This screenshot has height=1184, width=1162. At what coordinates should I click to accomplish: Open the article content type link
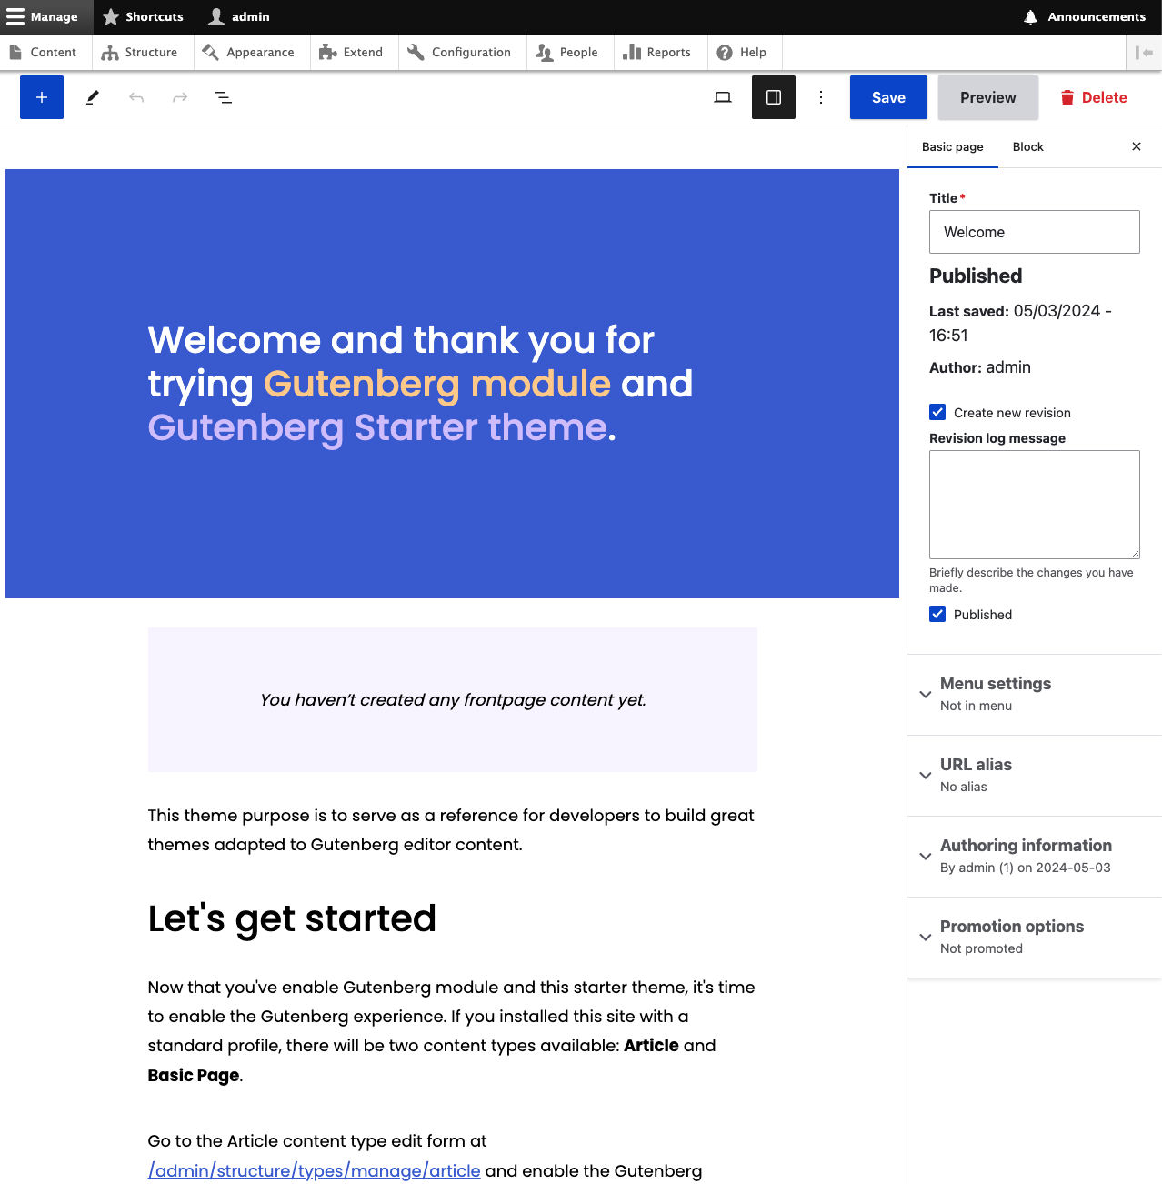click(x=314, y=1170)
